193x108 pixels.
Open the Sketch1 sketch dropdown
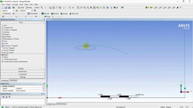[32, 11]
